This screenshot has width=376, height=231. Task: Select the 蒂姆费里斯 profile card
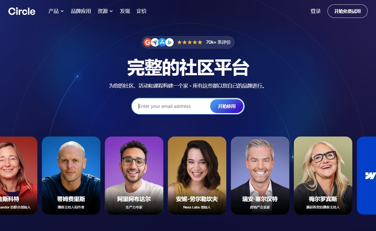(71, 176)
